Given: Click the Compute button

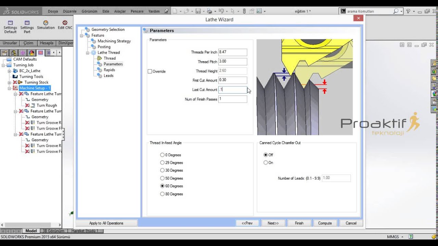Looking at the screenshot, I should coord(325,223).
